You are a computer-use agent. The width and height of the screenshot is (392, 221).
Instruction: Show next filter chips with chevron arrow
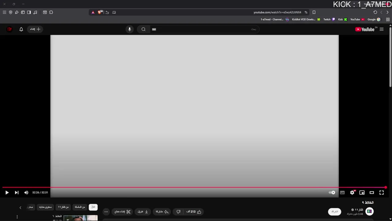click(20, 207)
